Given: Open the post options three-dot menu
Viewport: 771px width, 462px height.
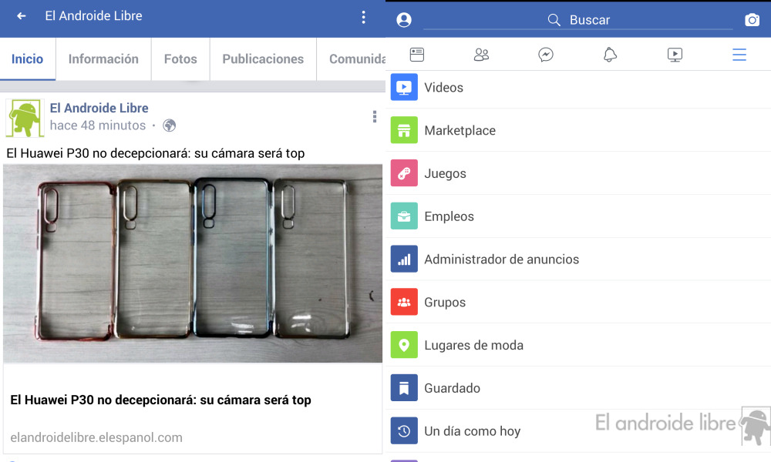Looking at the screenshot, I should [x=375, y=116].
